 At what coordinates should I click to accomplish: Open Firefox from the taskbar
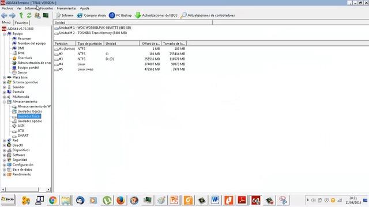tap(121, 200)
